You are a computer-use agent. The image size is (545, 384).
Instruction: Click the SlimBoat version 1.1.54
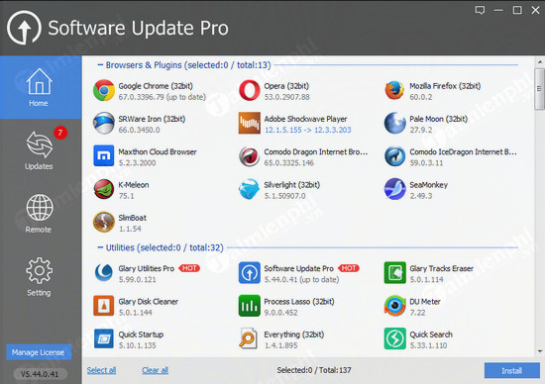coord(130,229)
